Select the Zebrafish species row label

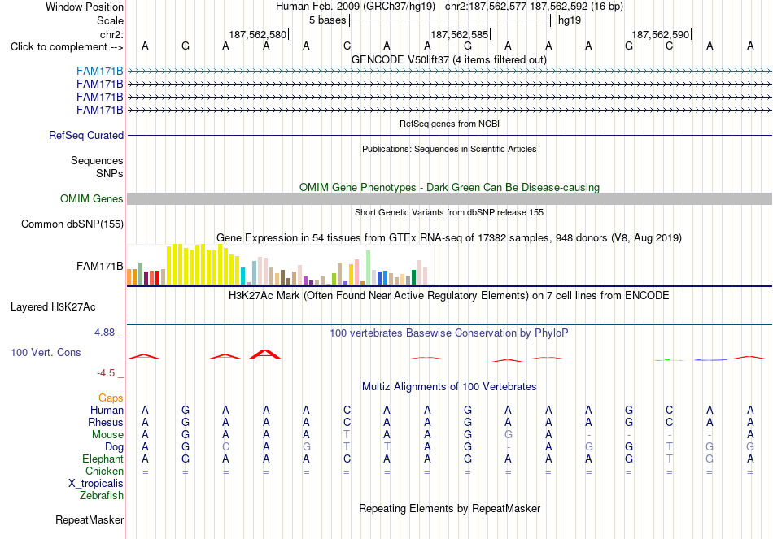(x=102, y=496)
